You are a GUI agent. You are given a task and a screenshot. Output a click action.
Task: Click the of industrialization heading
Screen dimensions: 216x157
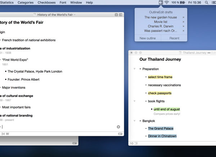click(15, 48)
